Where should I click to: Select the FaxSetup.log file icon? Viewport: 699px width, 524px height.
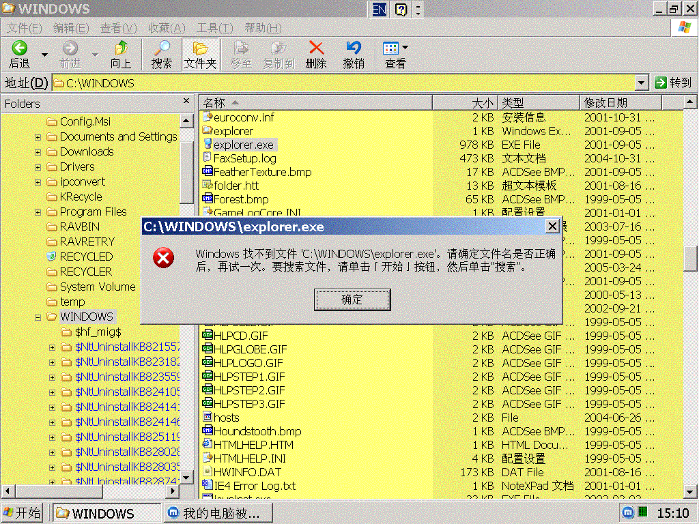208,158
